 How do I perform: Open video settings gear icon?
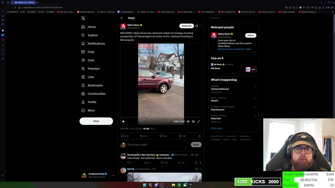click(x=193, y=121)
